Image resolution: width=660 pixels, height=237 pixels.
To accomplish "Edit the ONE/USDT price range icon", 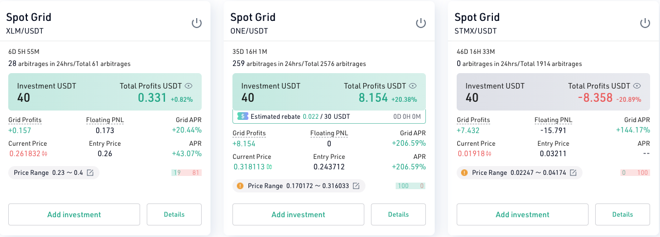I will [x=356, y=186].
